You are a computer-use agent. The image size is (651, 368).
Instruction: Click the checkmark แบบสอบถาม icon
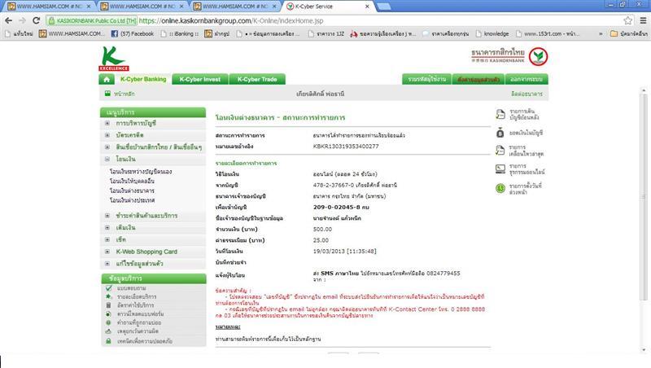coord(108,288)
